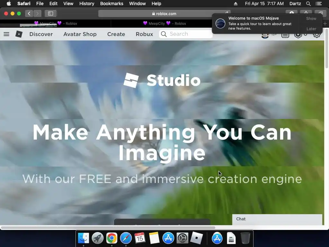
Task: Click the Roblox Studio logo icon
Action: click(x=131, y=80)
